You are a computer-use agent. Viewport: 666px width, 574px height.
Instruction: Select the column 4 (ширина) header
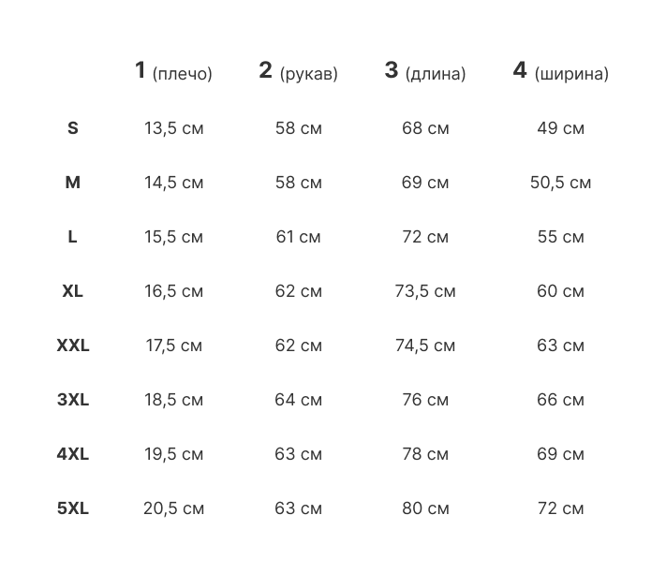tap(560, 72)
